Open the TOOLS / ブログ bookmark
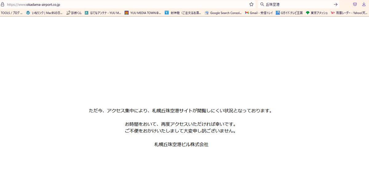This screenshot has height=178, width=369. tap(11, 13)
